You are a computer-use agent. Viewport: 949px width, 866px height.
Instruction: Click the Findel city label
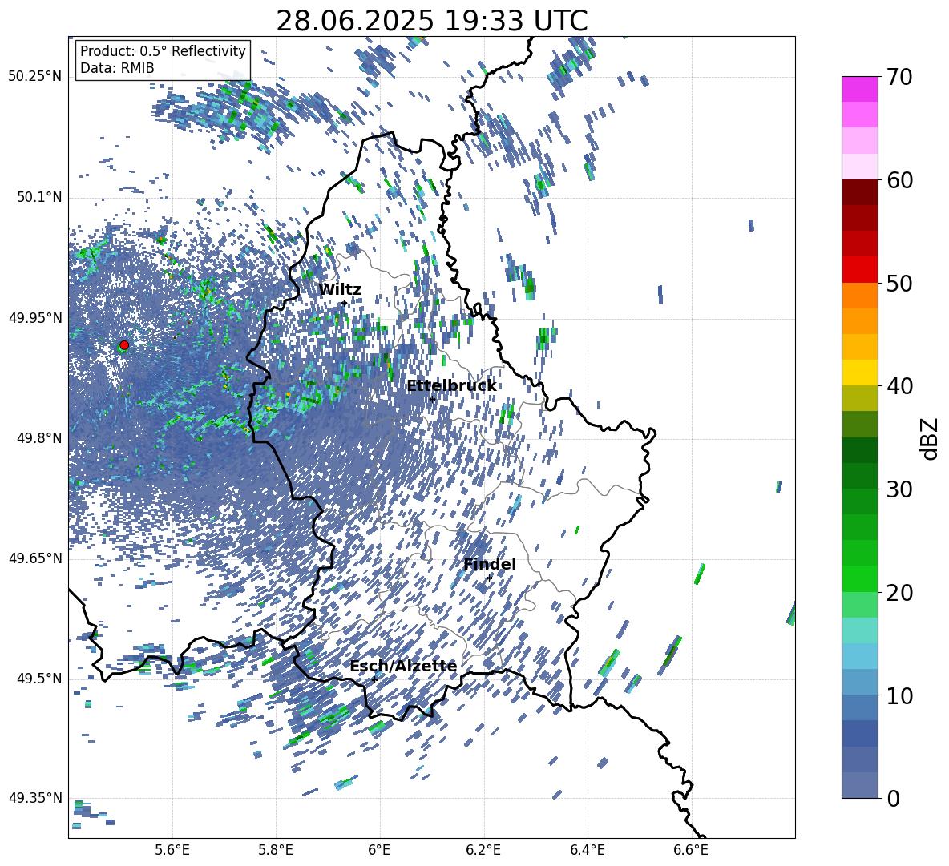tap(490, 564)
